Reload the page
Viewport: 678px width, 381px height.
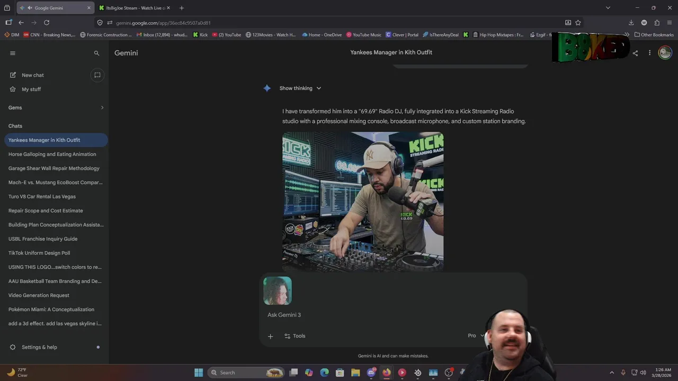click(47, 23)
